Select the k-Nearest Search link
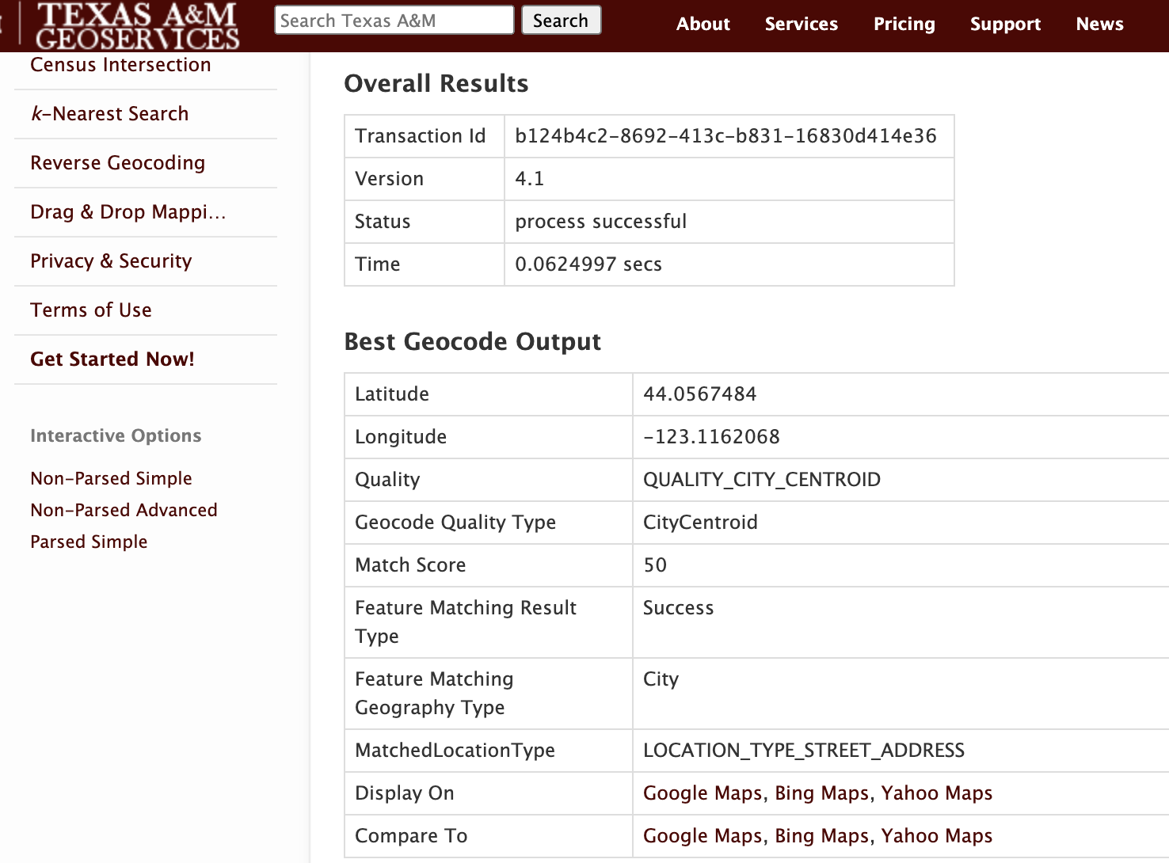 tap(109, 113)
